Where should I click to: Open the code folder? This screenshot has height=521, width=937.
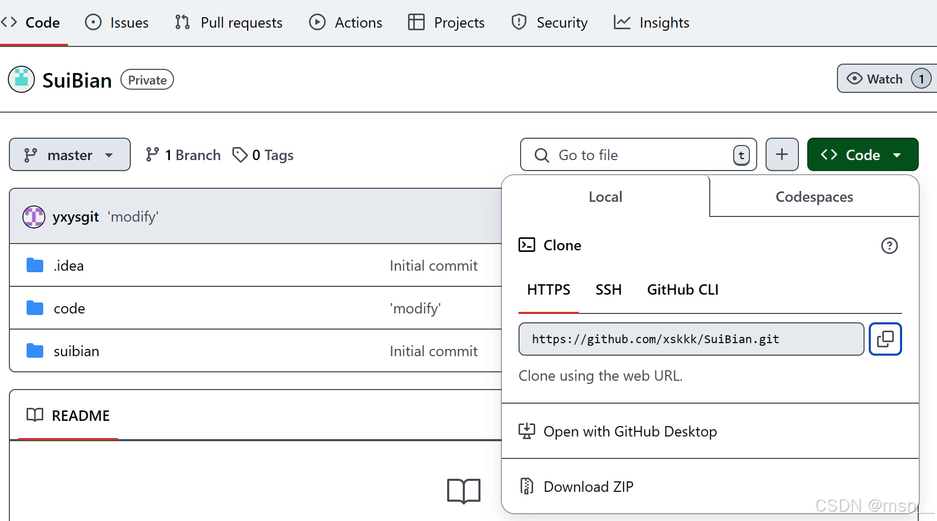[69, 308]
